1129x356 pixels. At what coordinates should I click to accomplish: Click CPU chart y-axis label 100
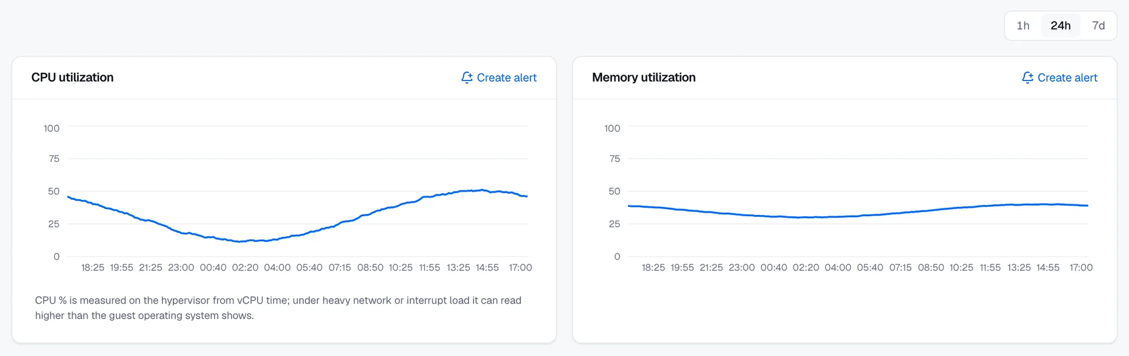(52, 128)
